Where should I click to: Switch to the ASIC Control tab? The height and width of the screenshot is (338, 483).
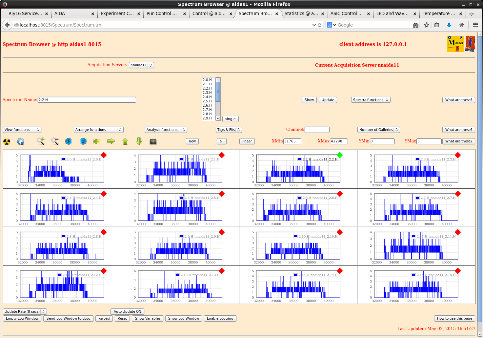[346, 13]
